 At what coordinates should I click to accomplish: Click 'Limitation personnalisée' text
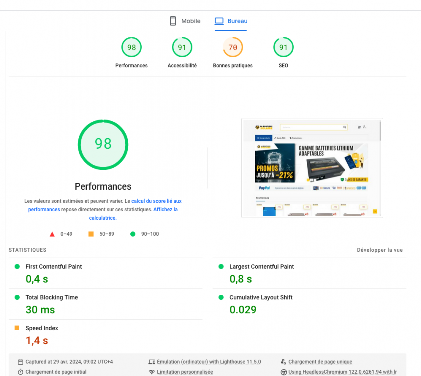coord(185,372)
